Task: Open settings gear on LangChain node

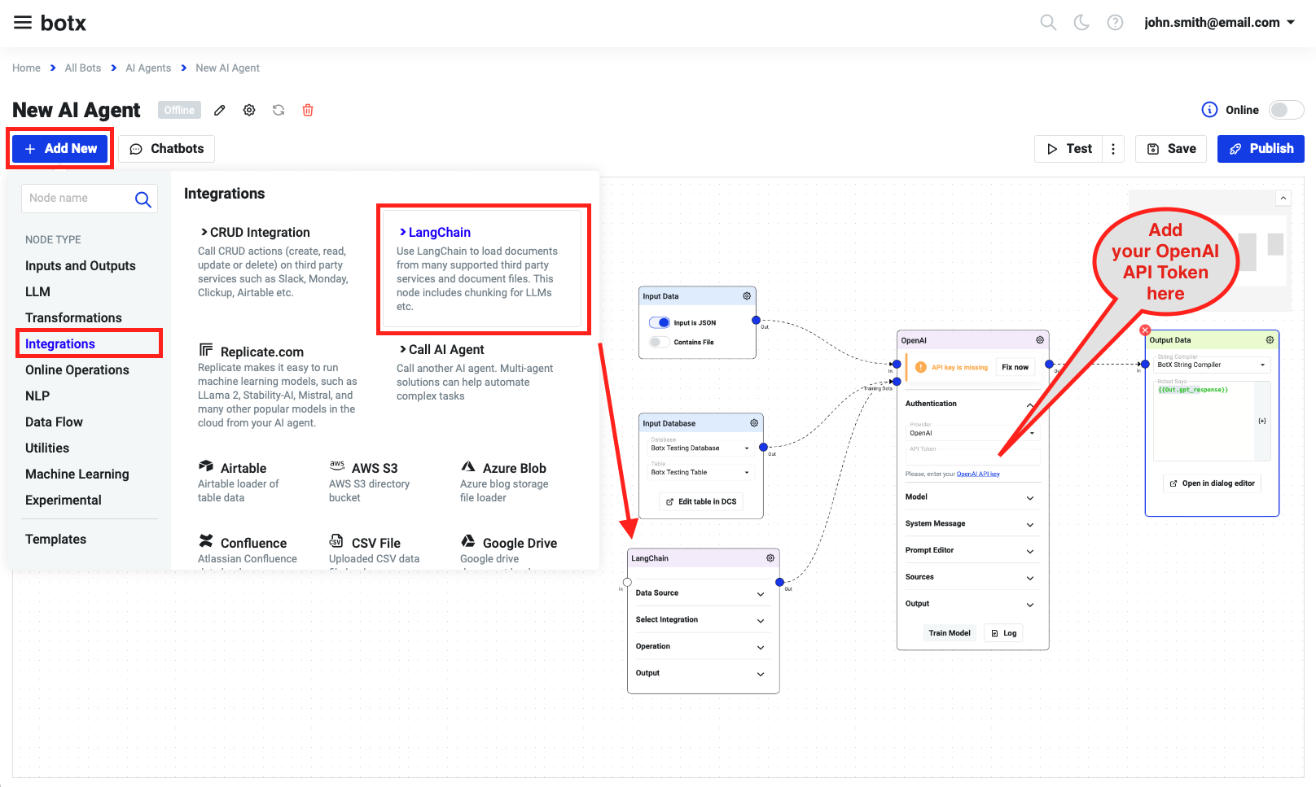Action: (x=770, y=558)
